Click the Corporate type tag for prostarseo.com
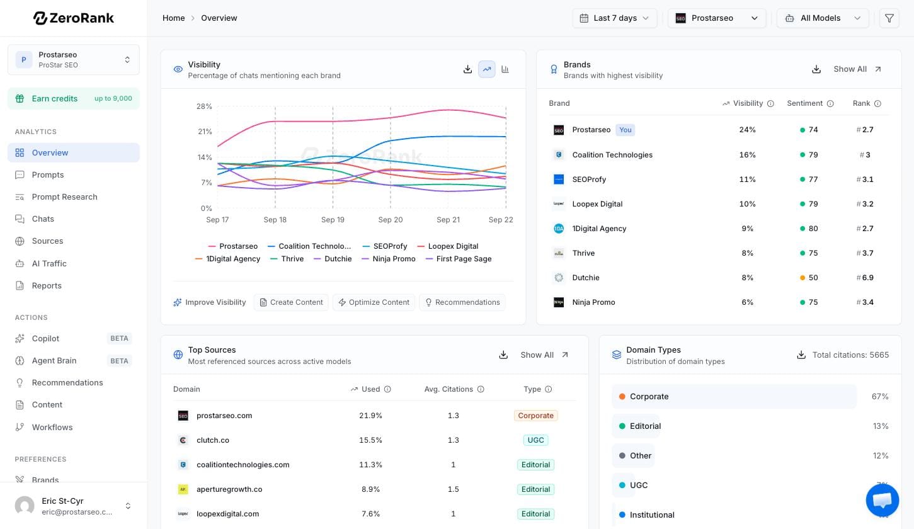The height and width of the screenshot is (529, 914). (x=536, y=416)
